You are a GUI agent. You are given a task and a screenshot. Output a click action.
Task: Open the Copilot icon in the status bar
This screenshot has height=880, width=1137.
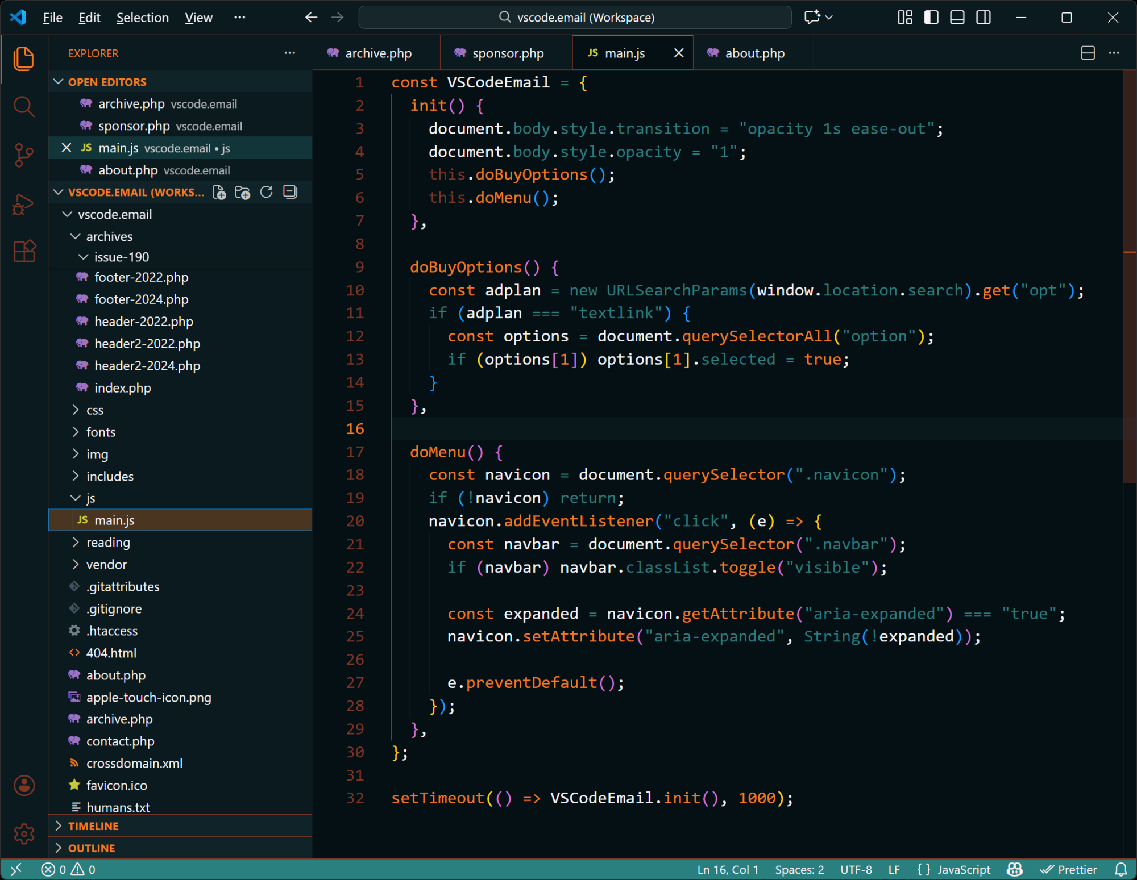coord(1014,869)
